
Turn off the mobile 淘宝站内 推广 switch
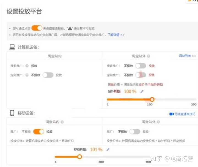point(38,132)
